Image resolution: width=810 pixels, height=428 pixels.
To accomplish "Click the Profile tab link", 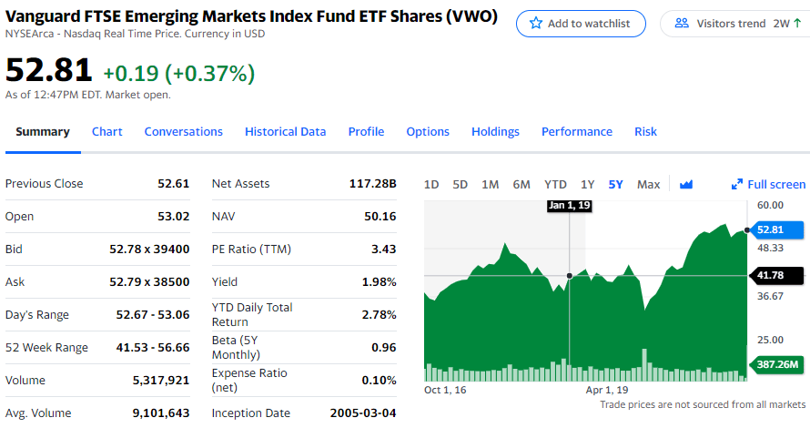I will (366, 131).
